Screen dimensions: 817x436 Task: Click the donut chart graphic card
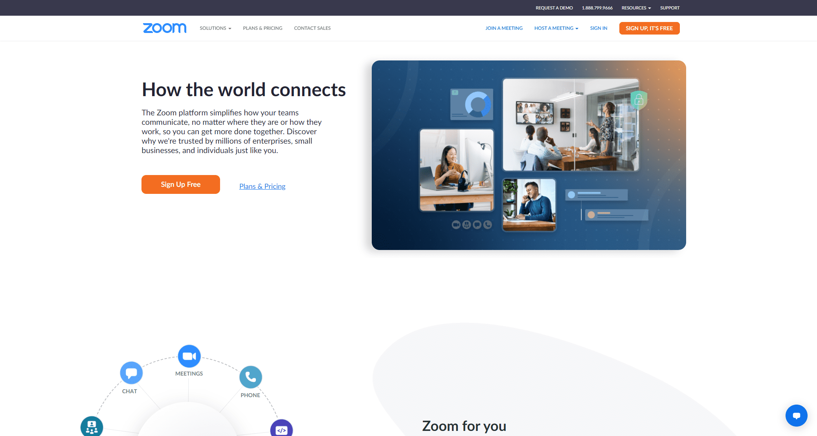(x=472, y=104)
